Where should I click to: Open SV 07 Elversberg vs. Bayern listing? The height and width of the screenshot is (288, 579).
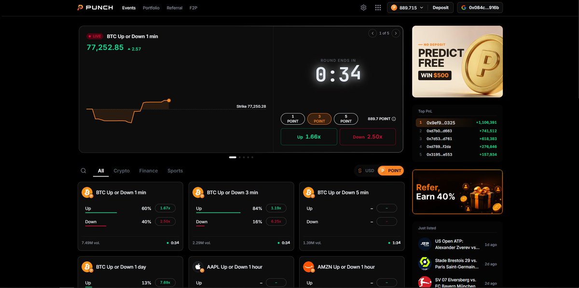pyautogui.click(x=457, y=282)
